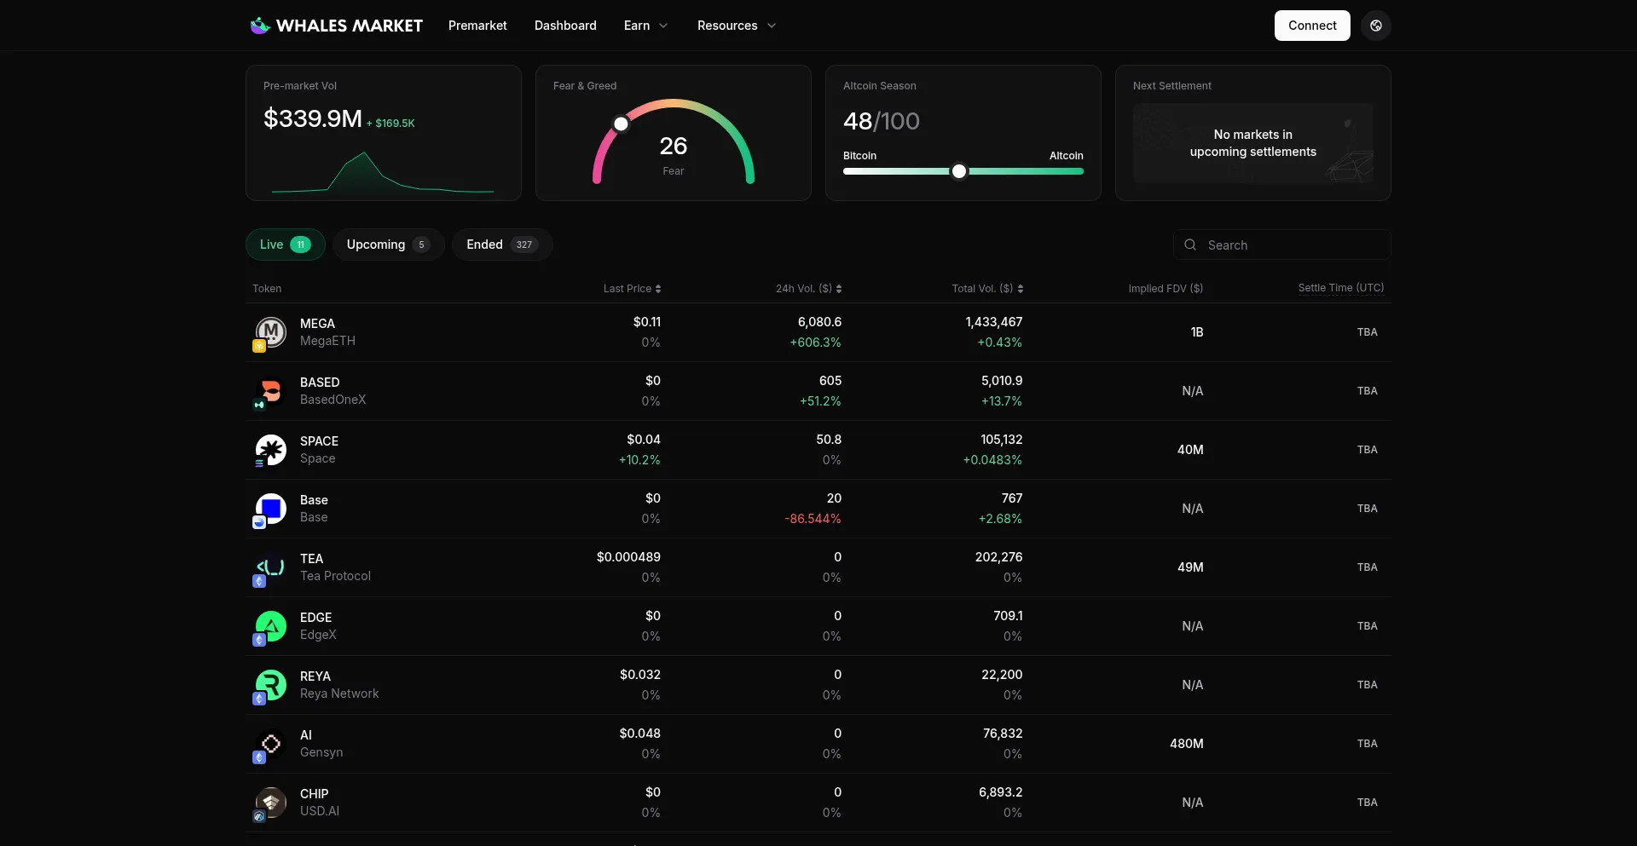
Task: Switch to the Ended markets tab
Action: point(502,245)
